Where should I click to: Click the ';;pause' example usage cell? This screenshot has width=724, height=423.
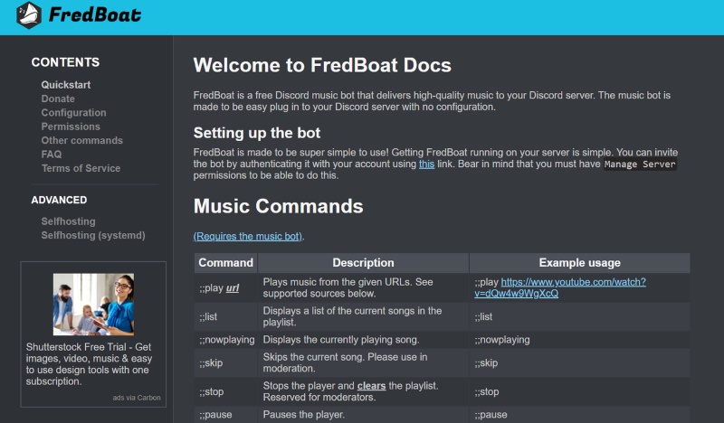[x=579, y=414]
